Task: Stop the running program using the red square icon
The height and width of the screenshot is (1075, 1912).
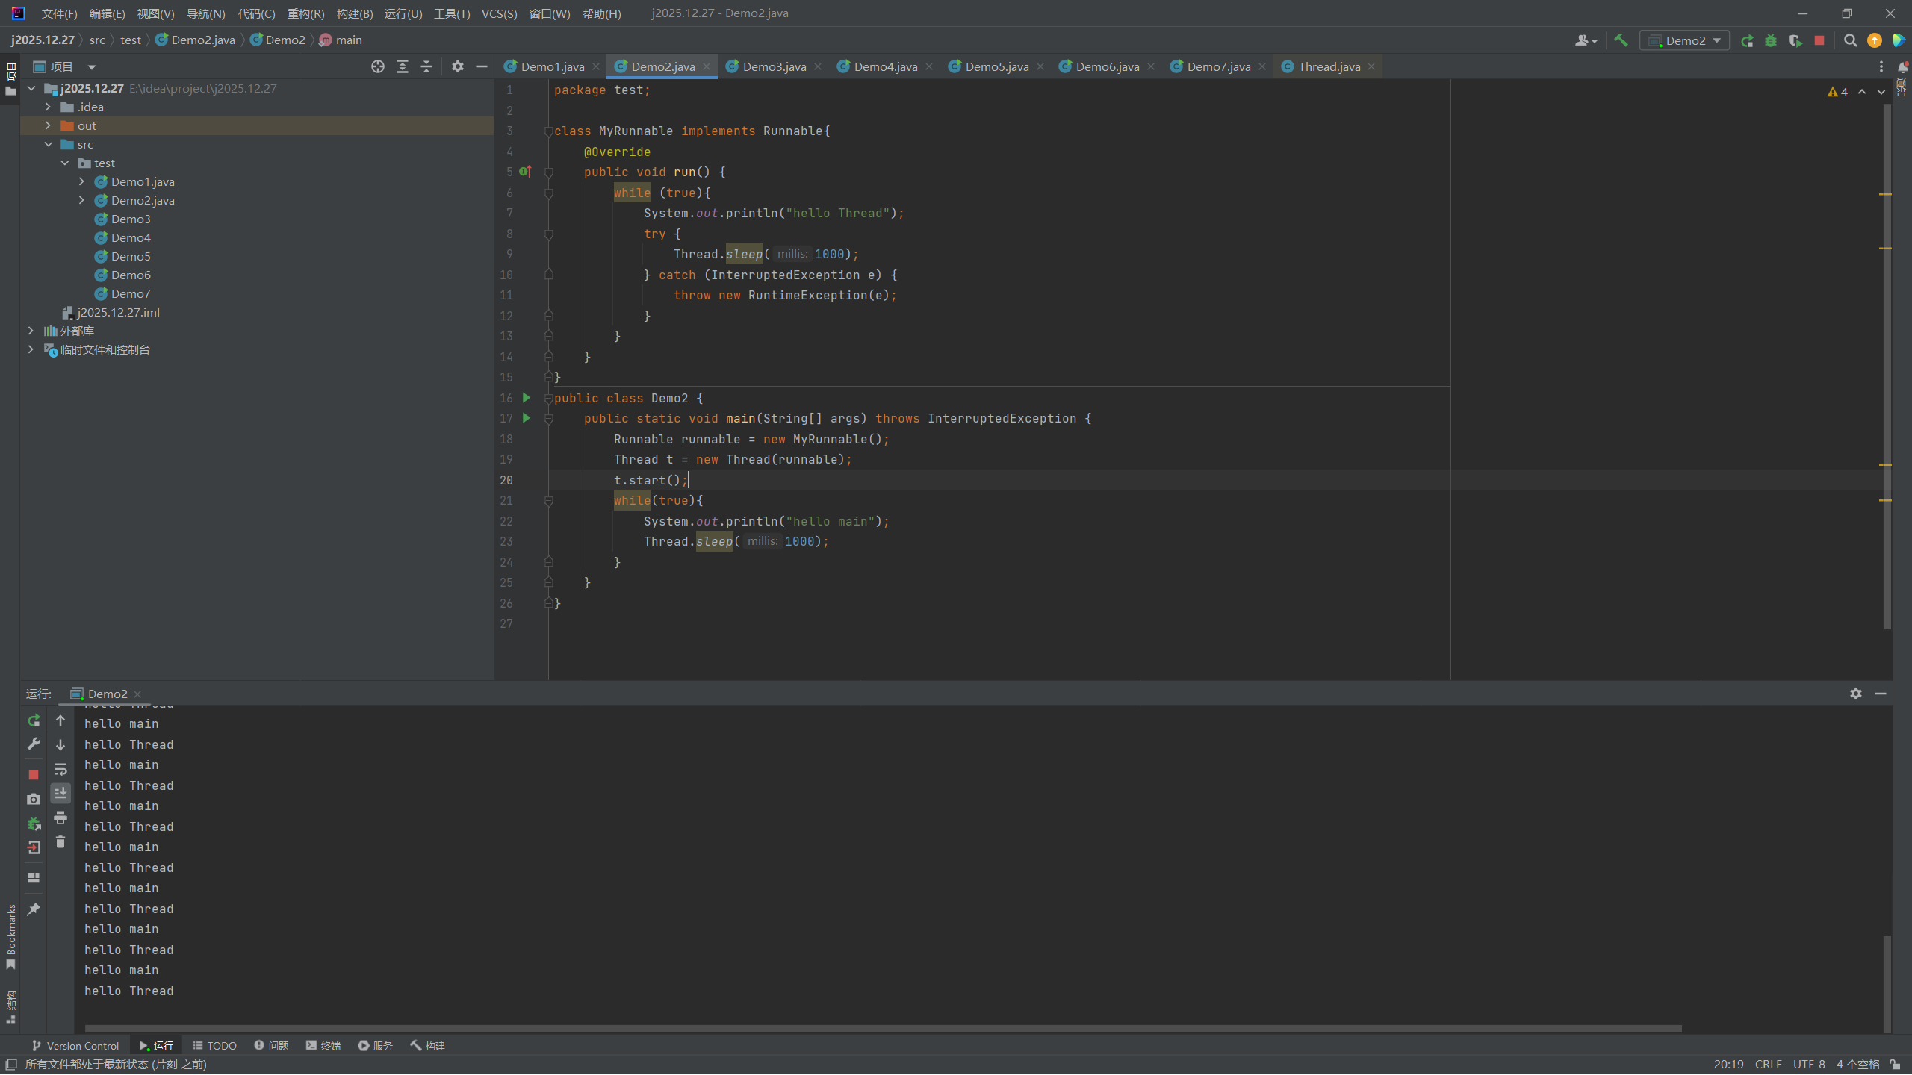Action: [x=1819, y=40]
